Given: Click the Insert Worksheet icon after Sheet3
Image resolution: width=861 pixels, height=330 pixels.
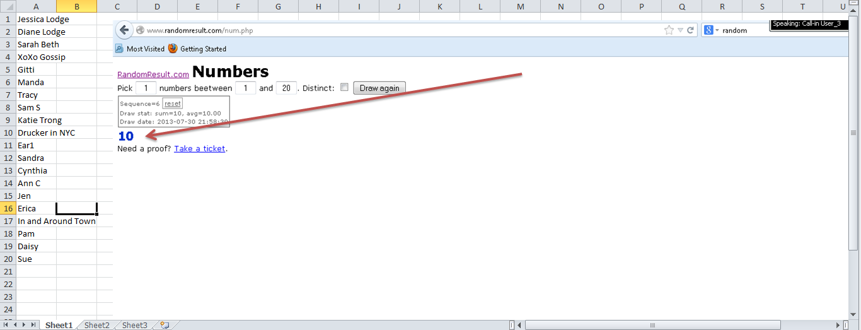Looking at the screenshot, I should tap(165, 325).
